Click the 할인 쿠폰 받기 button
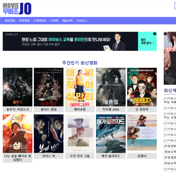Screen dimensions: 176x172 (147, 41)
